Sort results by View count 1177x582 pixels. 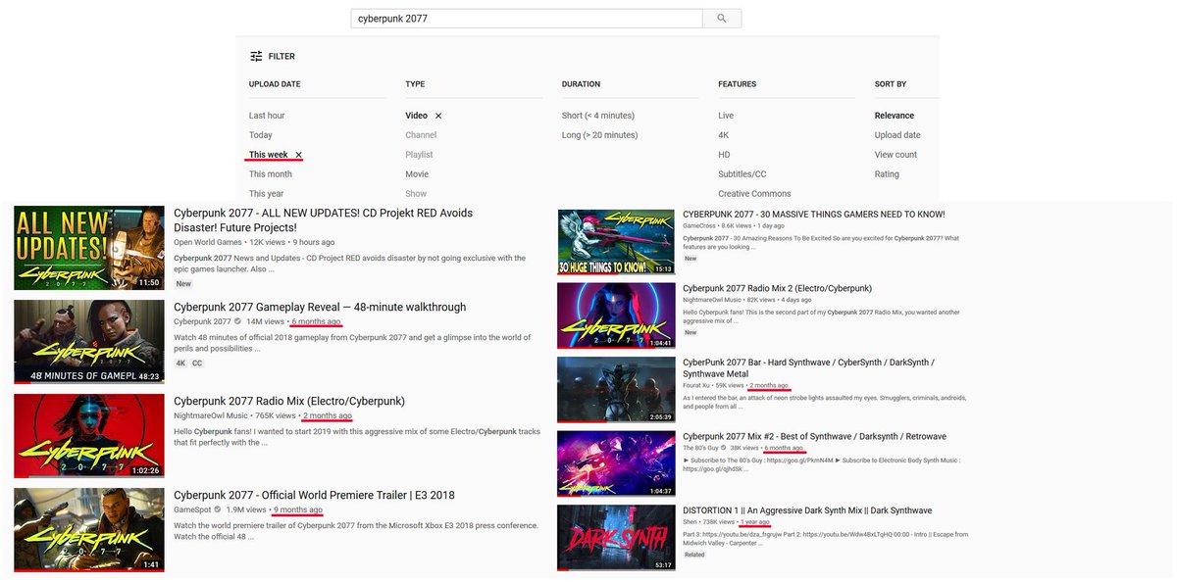point(896,155)
